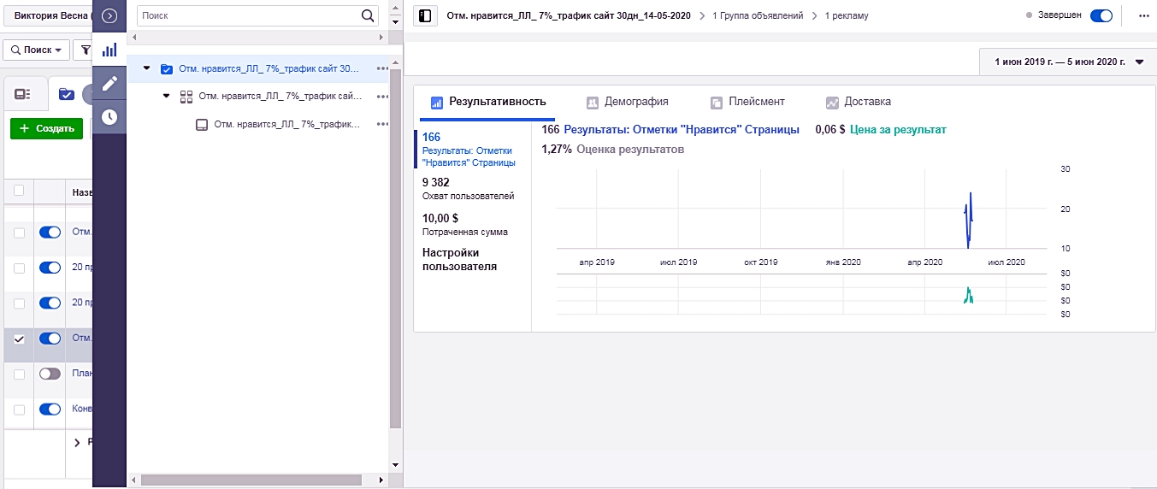This screenshot has height=489, width=1157.
Task: Toggle the switch on the checked Отм. row
Action: click(x=50, y=338)
